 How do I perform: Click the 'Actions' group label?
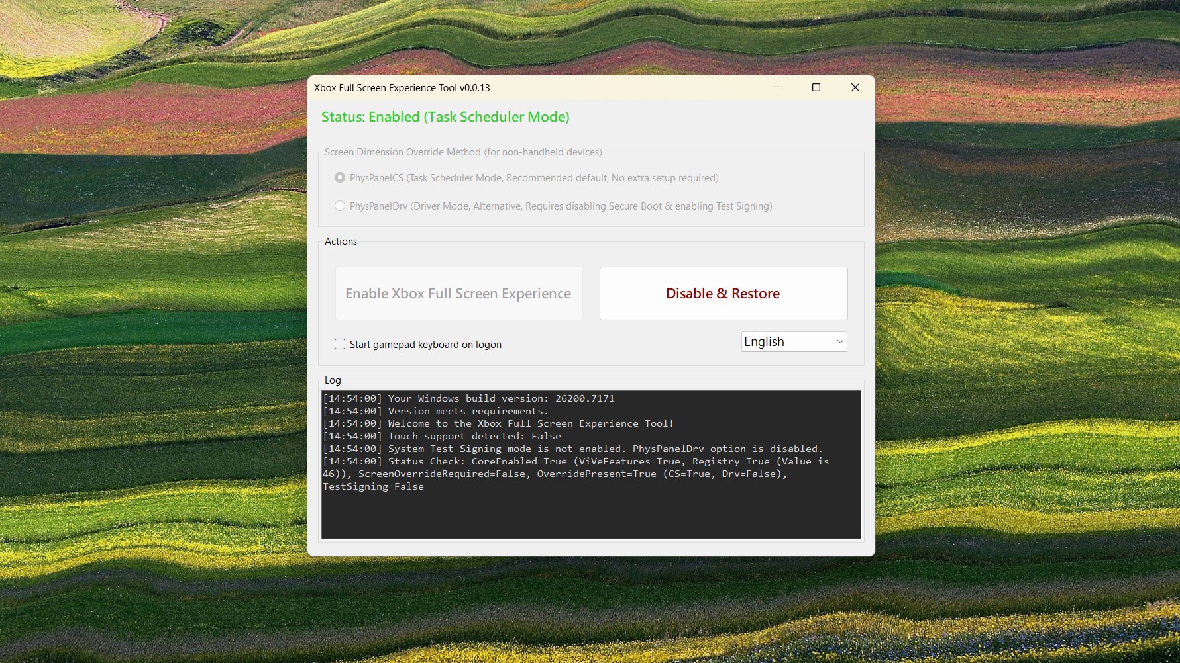pos(341,242)
